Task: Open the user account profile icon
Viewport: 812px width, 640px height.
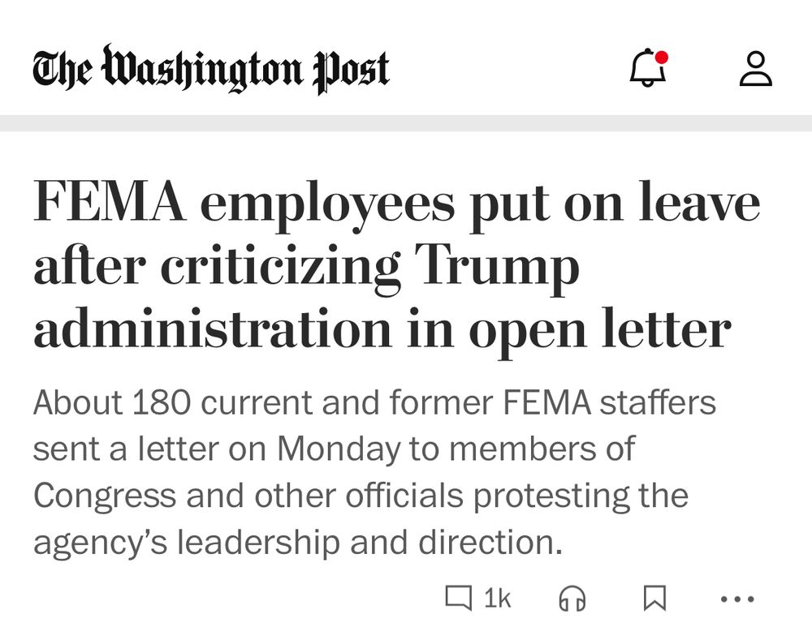Action: pos(755,68)
